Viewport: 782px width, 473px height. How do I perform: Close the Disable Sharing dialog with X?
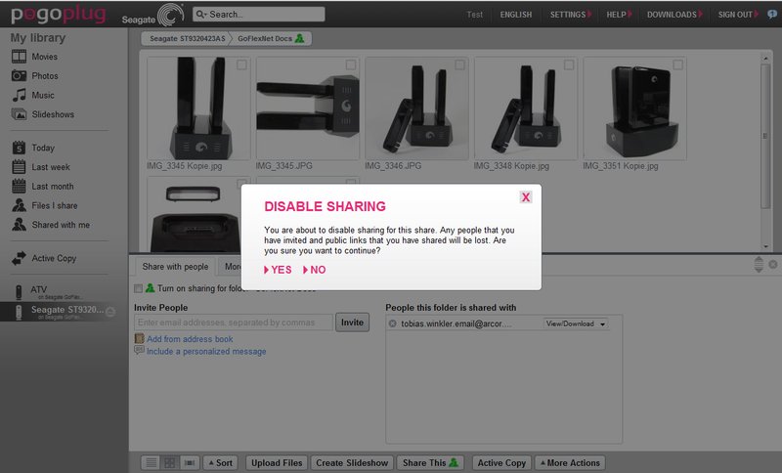tap(526, 197)
